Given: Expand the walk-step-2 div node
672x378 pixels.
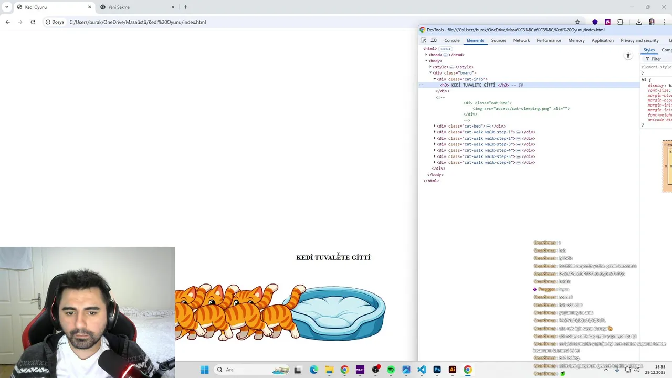Looking at the screenshot, I should click(435, 138).
